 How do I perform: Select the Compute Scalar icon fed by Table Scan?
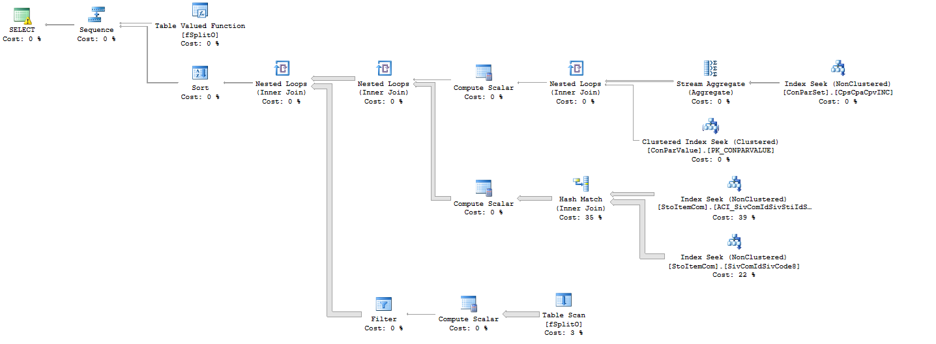coord(468,304)
